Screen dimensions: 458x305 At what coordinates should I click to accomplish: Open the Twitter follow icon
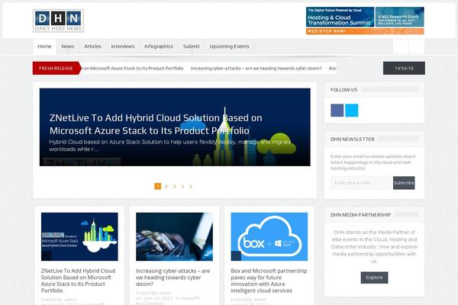point(352,111)
